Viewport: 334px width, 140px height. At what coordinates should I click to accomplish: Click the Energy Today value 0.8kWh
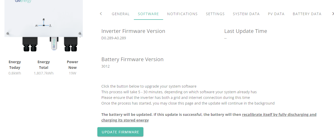[x=15, y=73]
